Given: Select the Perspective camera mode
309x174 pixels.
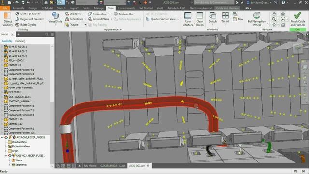Looking at the screenshot, I should pos(97,14).
